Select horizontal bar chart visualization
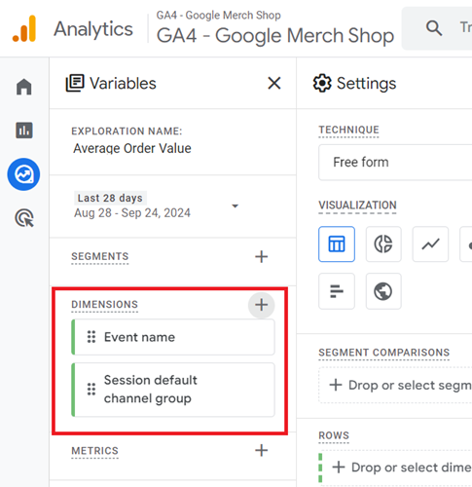Viewport: 472px width, 487px height. tap(337, 291)
